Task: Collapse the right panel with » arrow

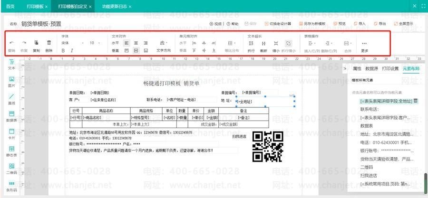Action: pyautogui.click(x=345, y=69)
